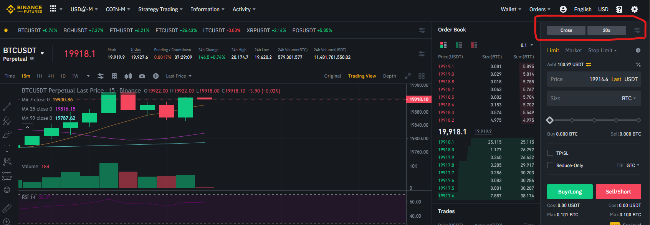Select the 1D chart interval
Image resolution: width=650 pixels, height=225 pixels.
63,76
